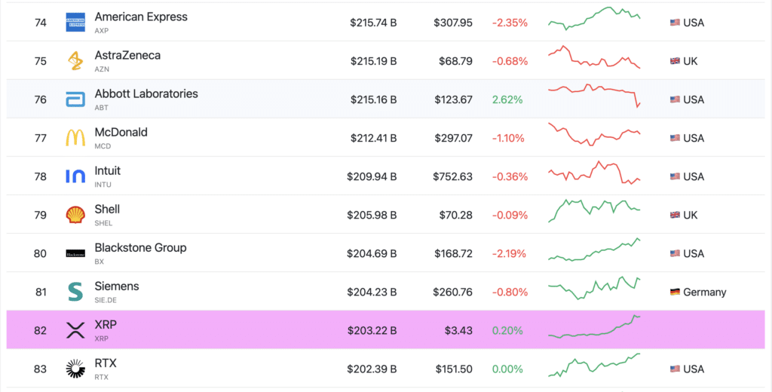Viewport: 772px width, 392px height.
Task: Click the McDonald price trend chart
Action: (594, 134)
